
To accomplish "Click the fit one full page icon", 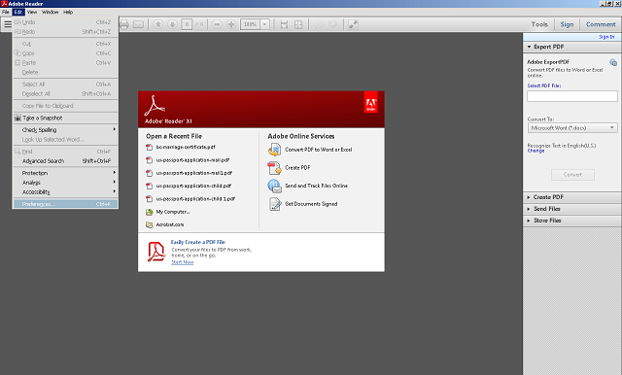I will click(x=298, y=24).
